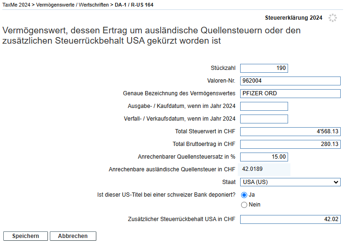The width and height of the screenshot is (344, 245).
Task: Go to TaxMe 2024 breadcrumb
Action: [x=16, y=5]
